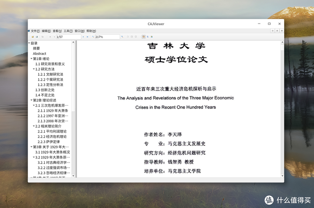The height and width of the screenshot is (208, 314).
Task: Select the hand pan tool icon
Action: pyautogui.click(x=144, y=37)
